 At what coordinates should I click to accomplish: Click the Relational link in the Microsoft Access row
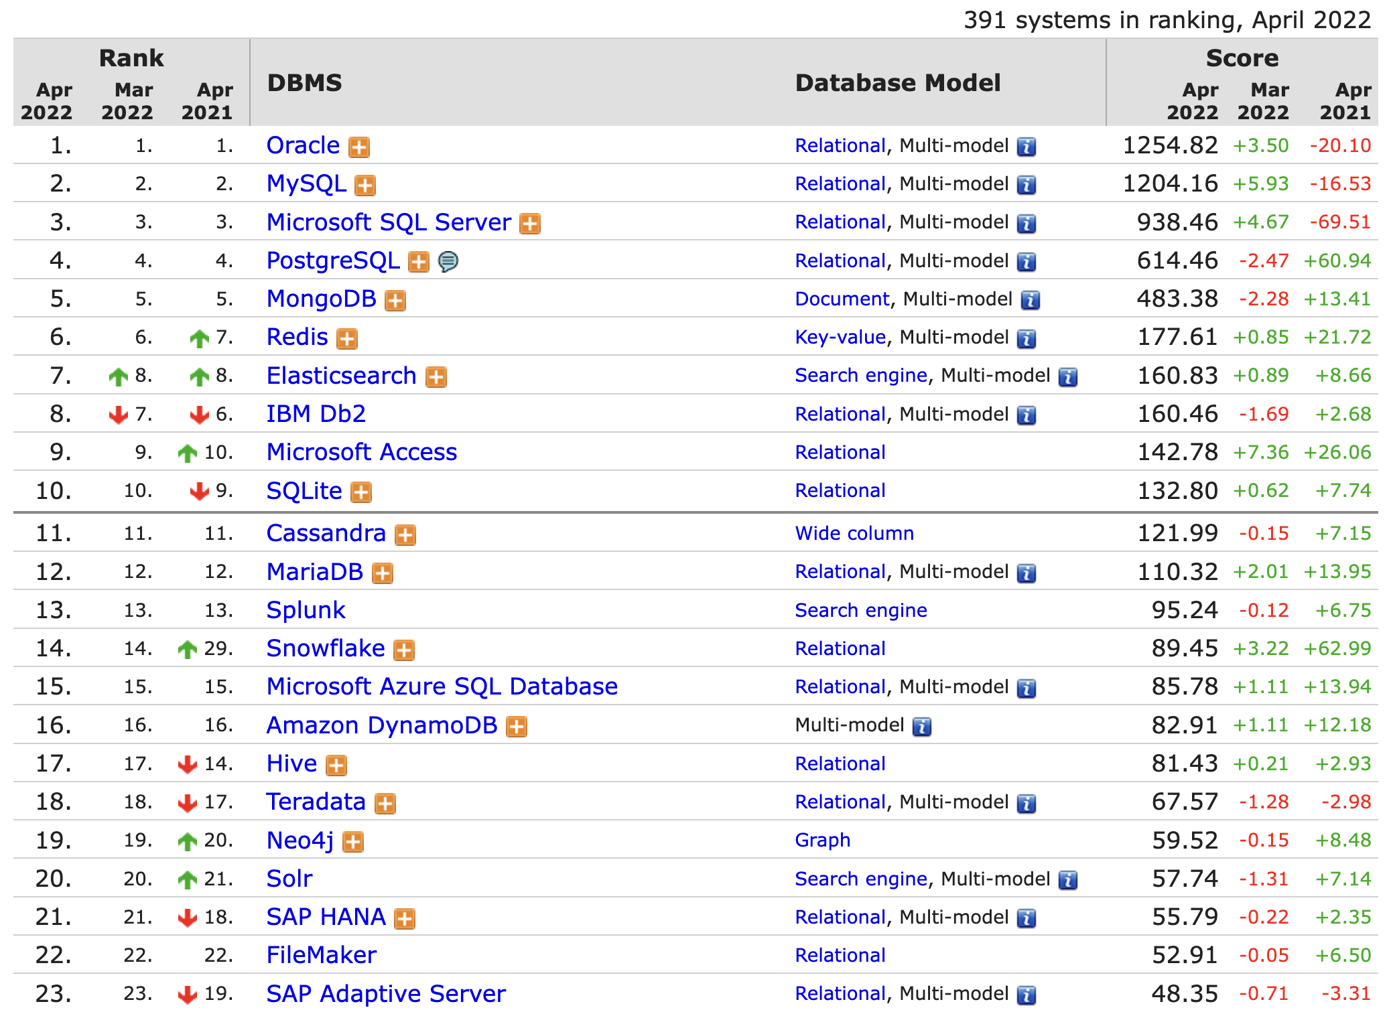coord(840,452)
